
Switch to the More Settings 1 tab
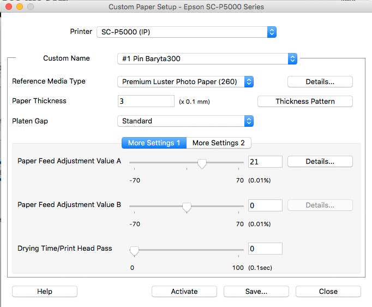(154, 143)
